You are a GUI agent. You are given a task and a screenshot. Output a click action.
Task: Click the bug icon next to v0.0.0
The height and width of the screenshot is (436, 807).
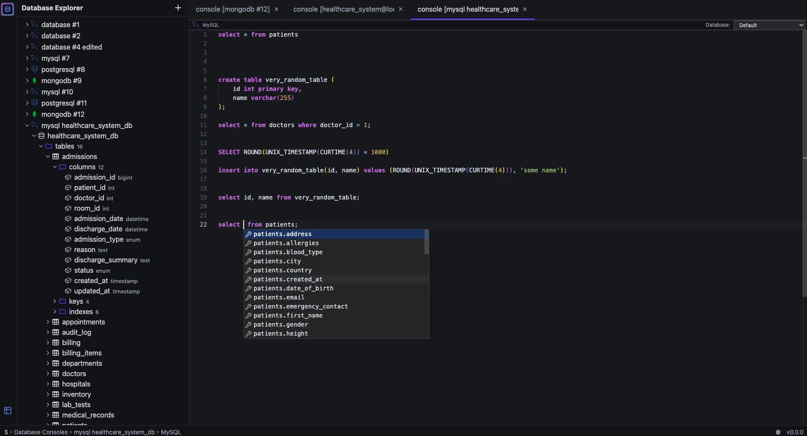pos(778,432)
